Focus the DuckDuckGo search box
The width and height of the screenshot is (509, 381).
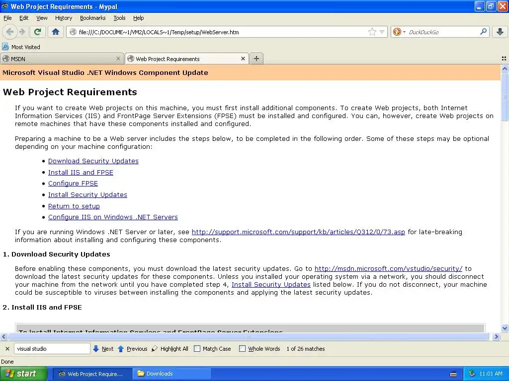[442, 32]
